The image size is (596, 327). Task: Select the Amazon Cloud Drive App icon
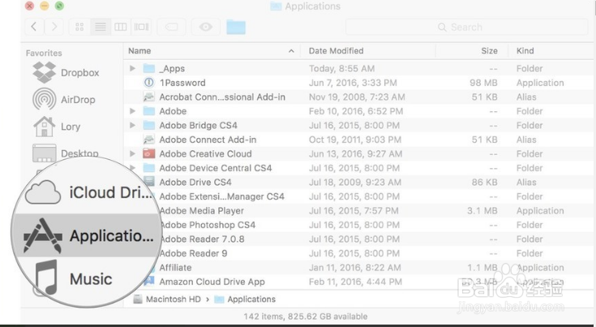click(148, 281)
